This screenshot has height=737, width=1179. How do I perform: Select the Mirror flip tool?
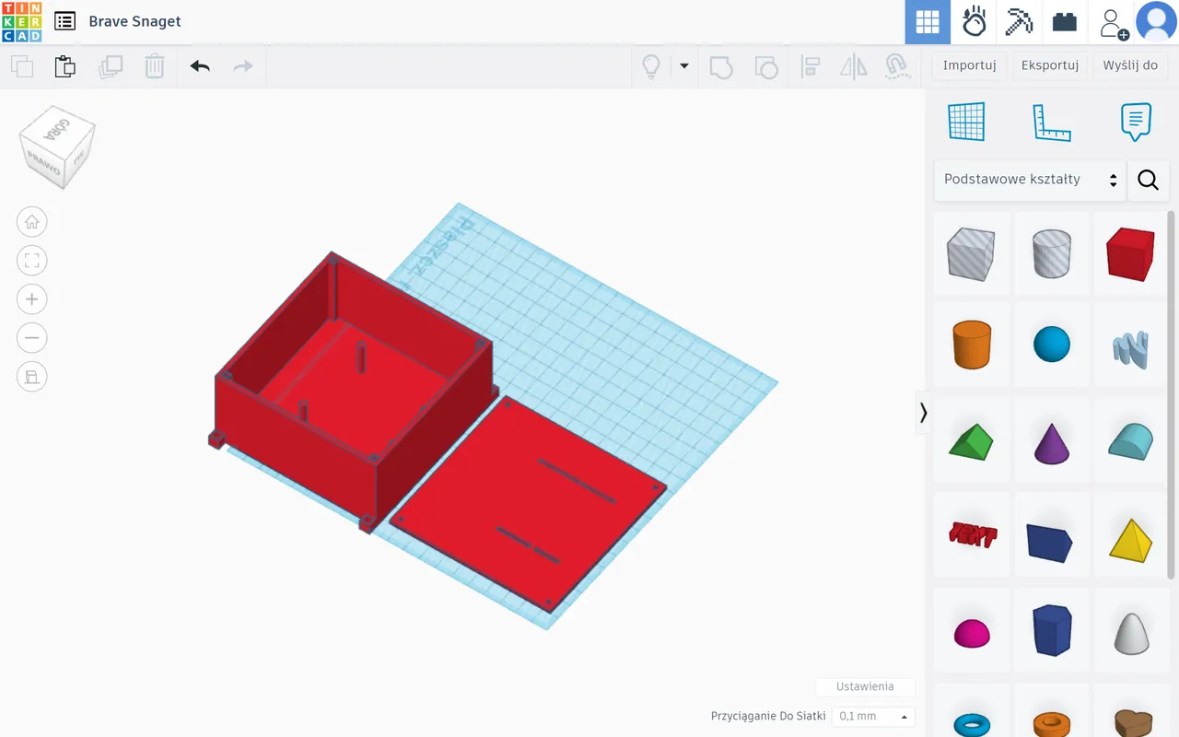point(853,65)
